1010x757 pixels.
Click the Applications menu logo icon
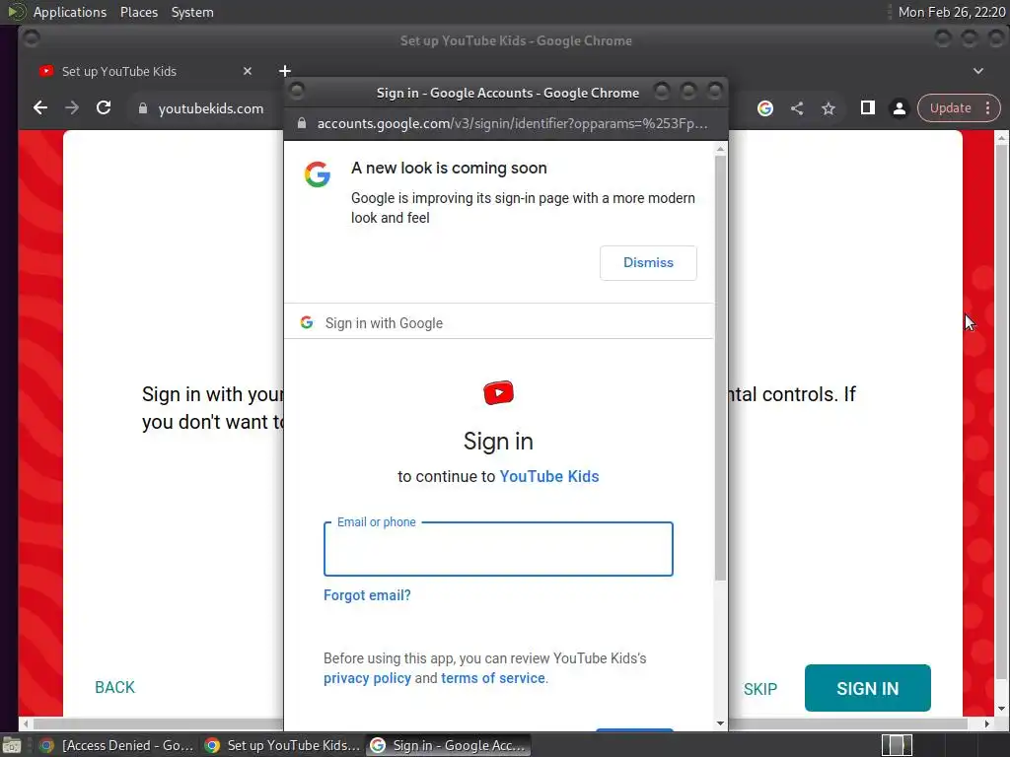point(17,12)
